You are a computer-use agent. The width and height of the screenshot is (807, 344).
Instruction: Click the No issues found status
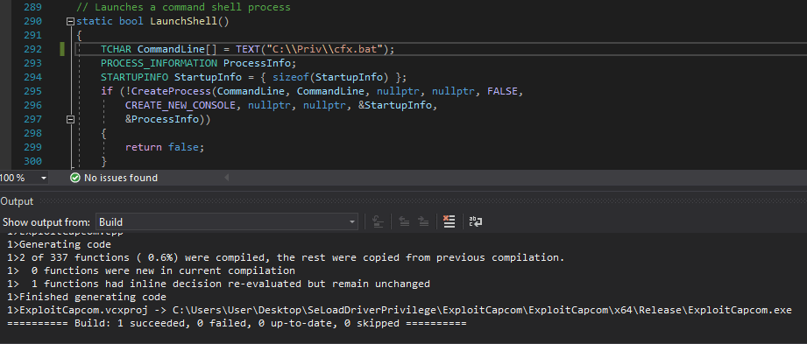pyautogui.click(x=121, y=178)
